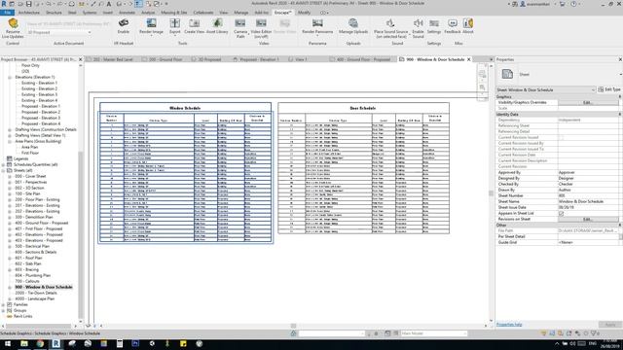Click the Resume Live Updates icon

[x=13, y=23]
